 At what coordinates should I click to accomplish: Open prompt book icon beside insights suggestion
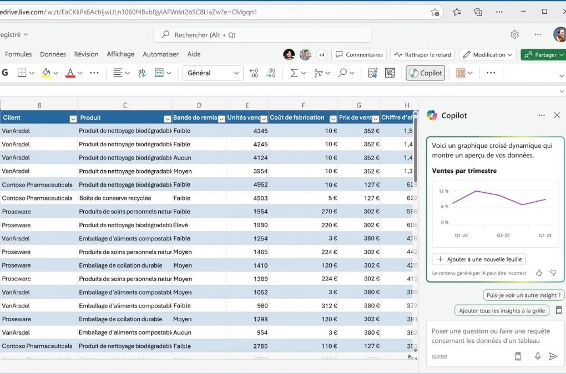point(559,310)
